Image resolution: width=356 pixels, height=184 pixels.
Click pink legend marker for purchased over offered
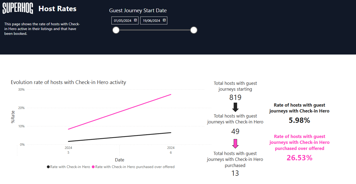click(93, 167)
